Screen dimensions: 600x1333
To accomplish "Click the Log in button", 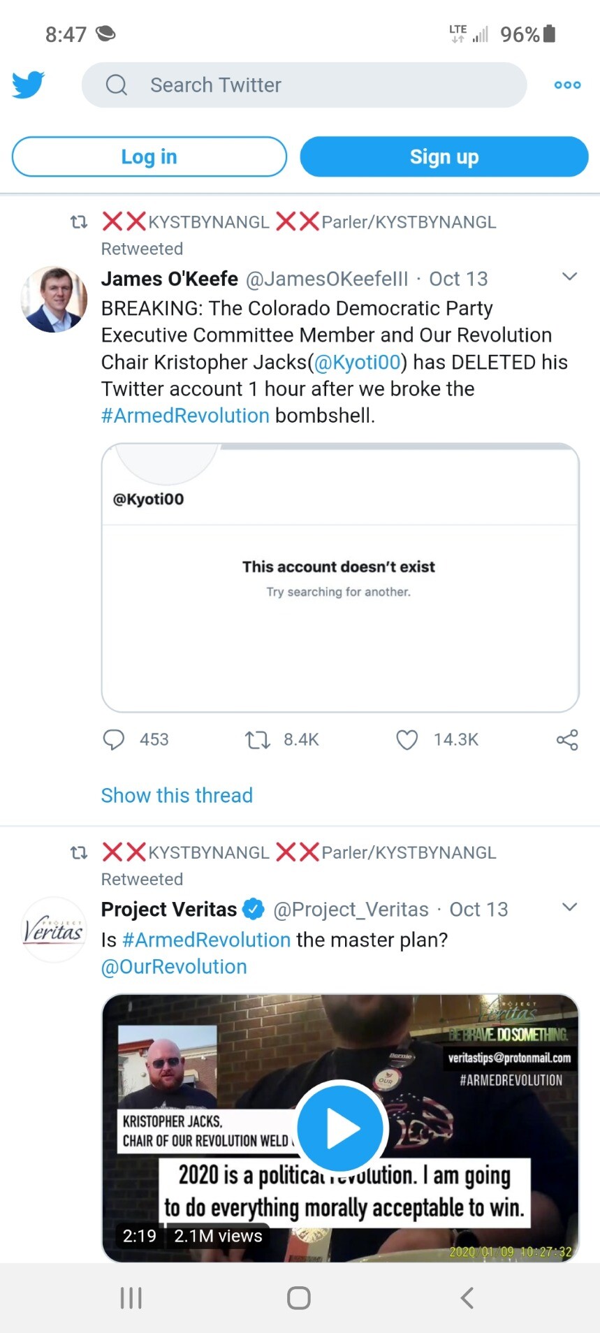I will [149, 156].
